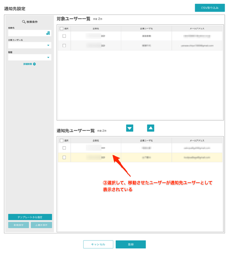Check first row in 通知先ユーザー一覧
The height and width of the screenshot is (254, 229).
coord(64,148)
